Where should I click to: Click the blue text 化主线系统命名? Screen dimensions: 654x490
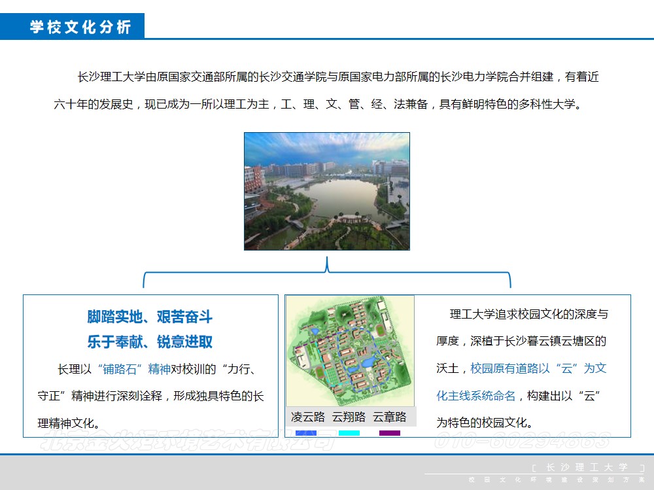click(476, 395)
